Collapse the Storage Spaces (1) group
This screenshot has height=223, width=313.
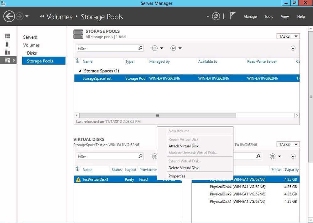point(80,71)
